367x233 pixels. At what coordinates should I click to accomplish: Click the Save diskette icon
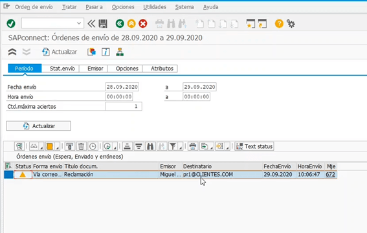(103, 23)
